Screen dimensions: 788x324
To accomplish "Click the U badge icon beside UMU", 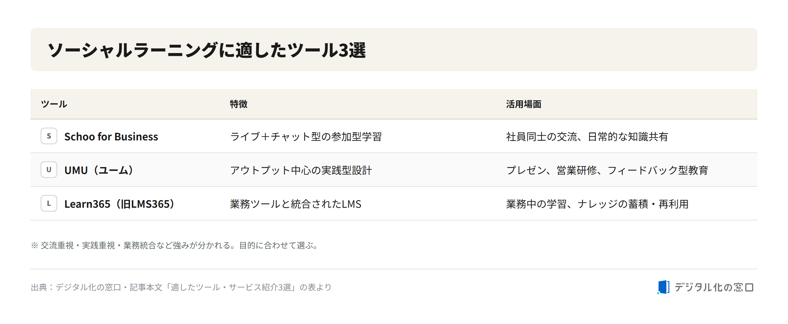I will 49,170.
